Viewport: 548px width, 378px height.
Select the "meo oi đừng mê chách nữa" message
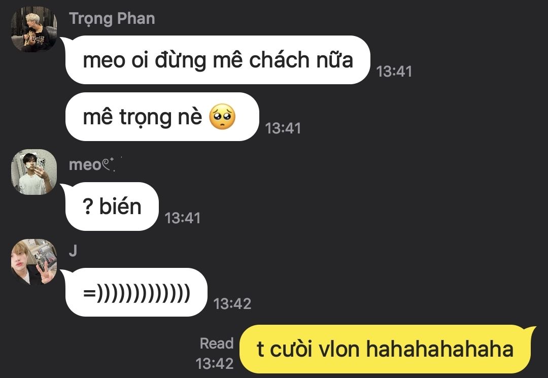[x=218, y=60]
